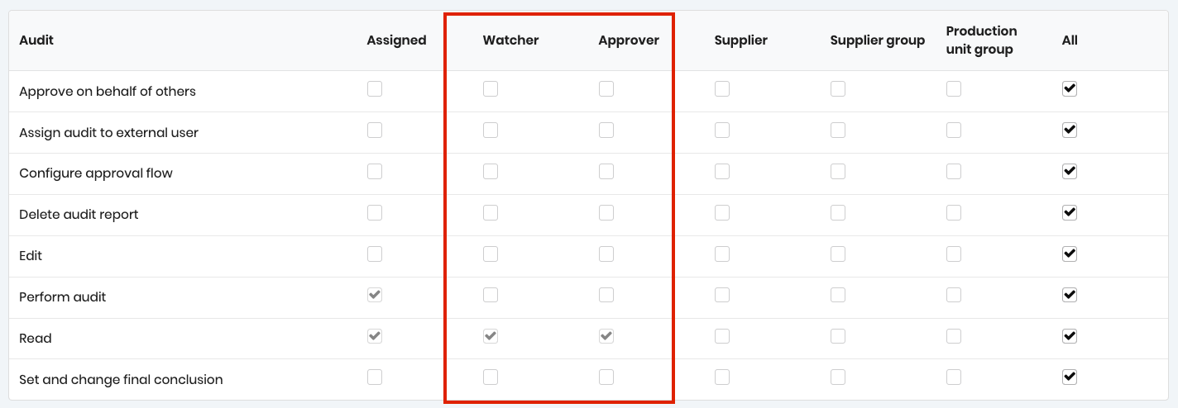Image resolution: width=1178 pixels, height=408 pixels.
Task: Select the Watcher column header
Action: (510, 40)
